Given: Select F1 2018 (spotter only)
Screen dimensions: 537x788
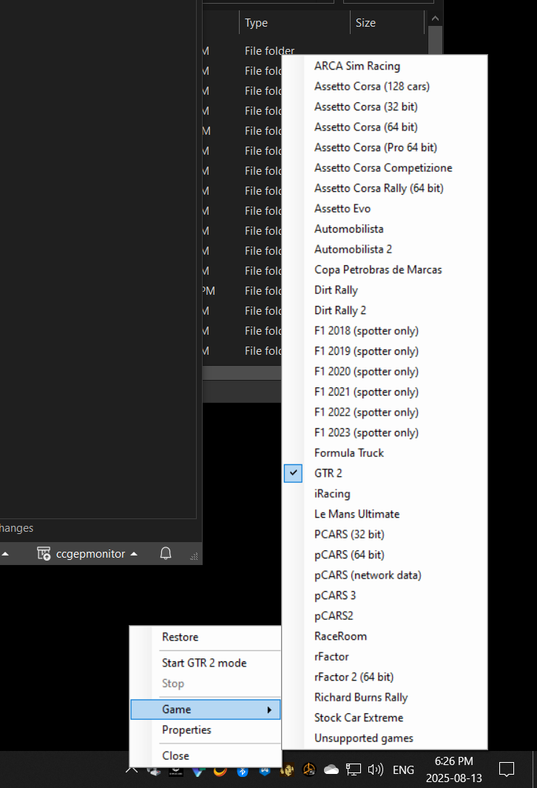Looking at the screenshot, I should [385, 330].
